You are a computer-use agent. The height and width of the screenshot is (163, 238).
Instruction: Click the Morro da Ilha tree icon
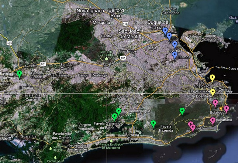pos(51,148)
